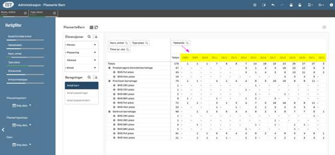335x155 pixels.
Task: Select Antall barn calculation
Action: click(x=82, y=85)
